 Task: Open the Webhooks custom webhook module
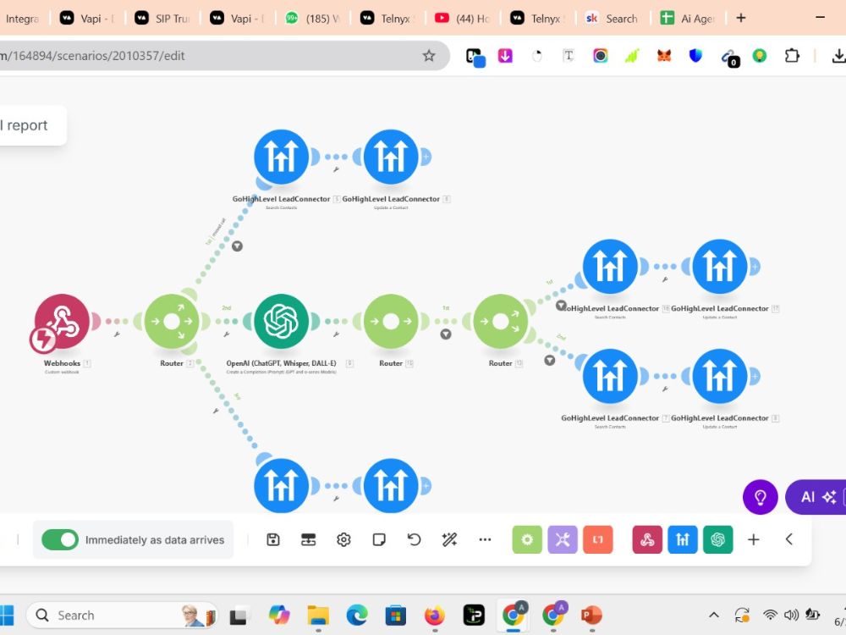point(62,321)
